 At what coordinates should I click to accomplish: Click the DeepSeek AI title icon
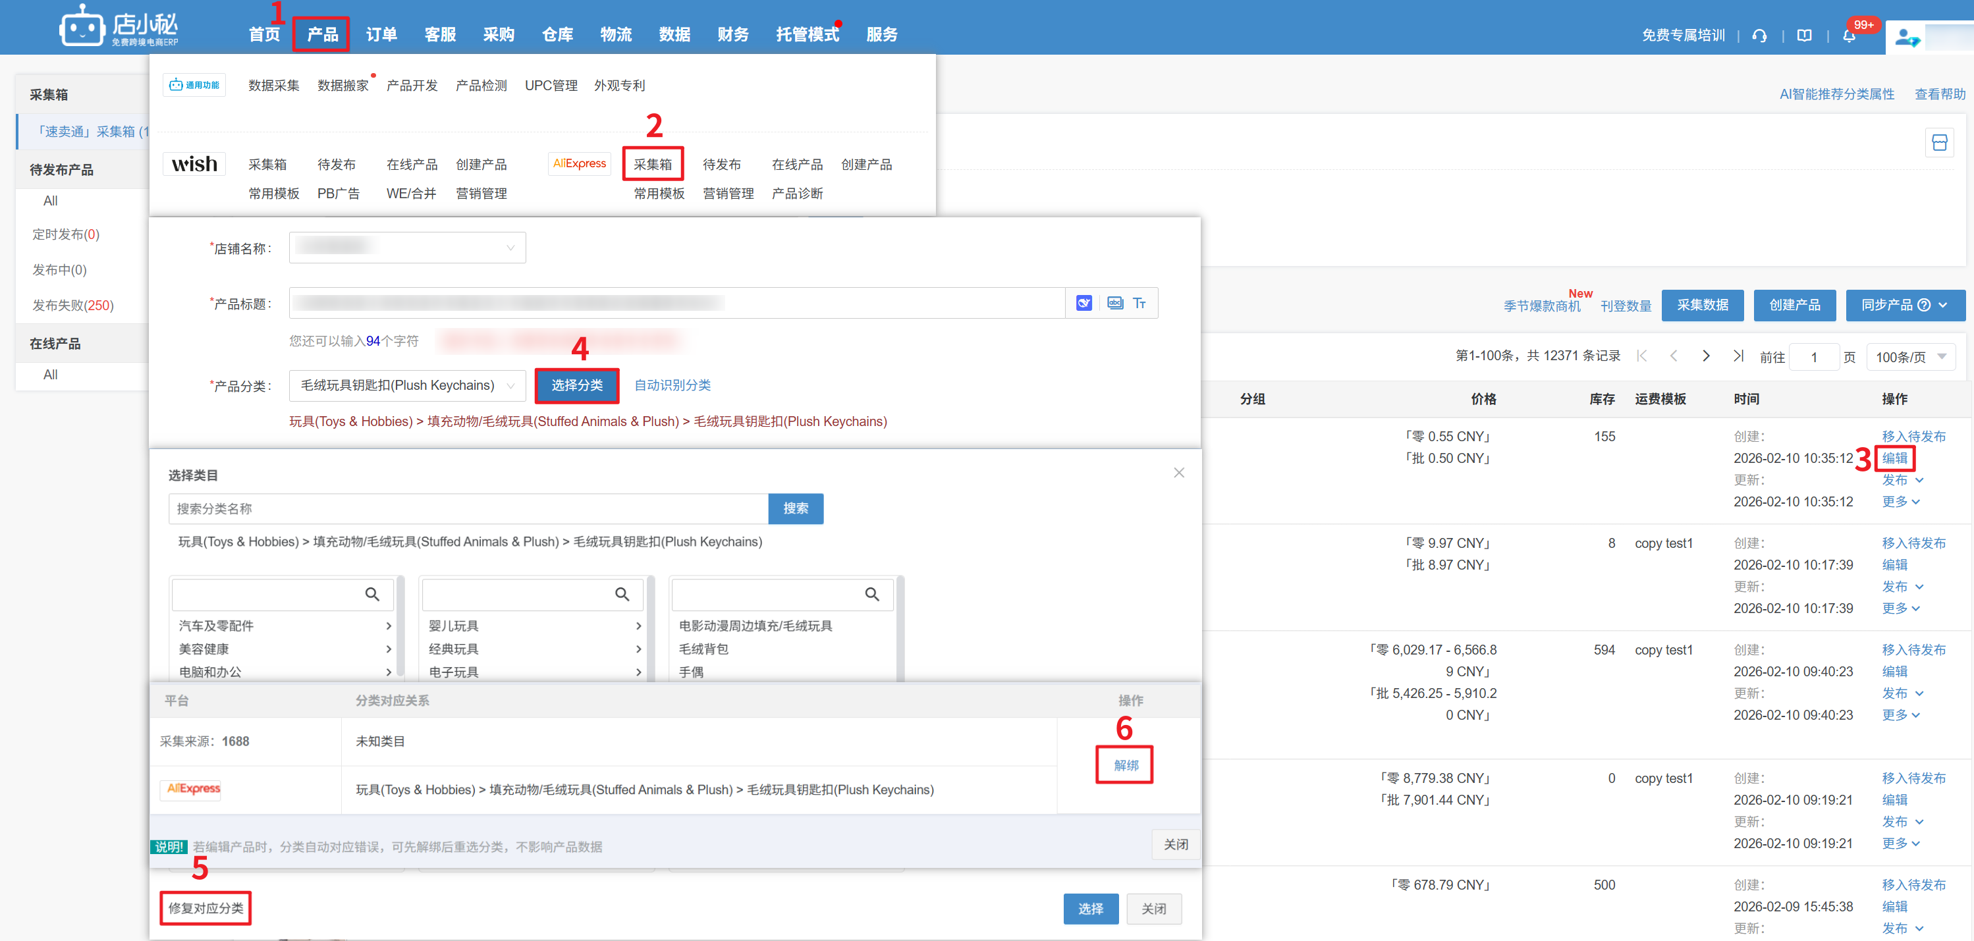tap(1083, 304)
